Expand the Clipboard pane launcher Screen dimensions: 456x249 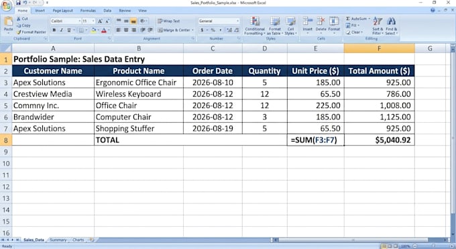(46, 38)
